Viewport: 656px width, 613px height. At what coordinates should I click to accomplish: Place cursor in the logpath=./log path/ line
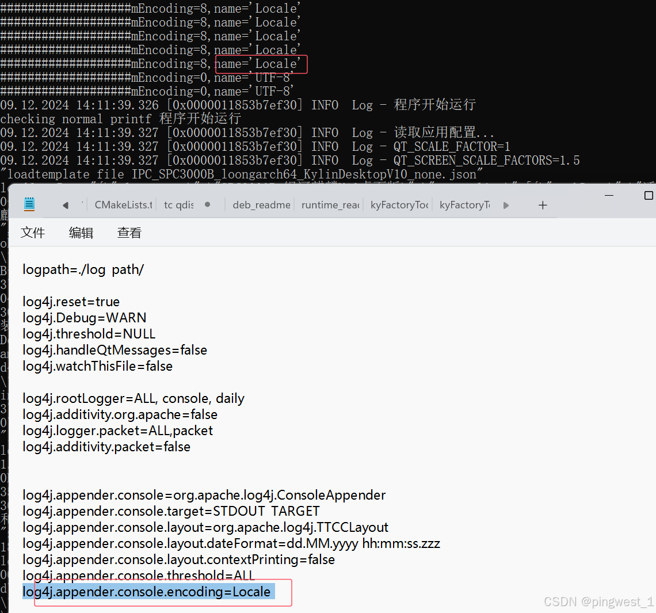(x=83, y=269)
